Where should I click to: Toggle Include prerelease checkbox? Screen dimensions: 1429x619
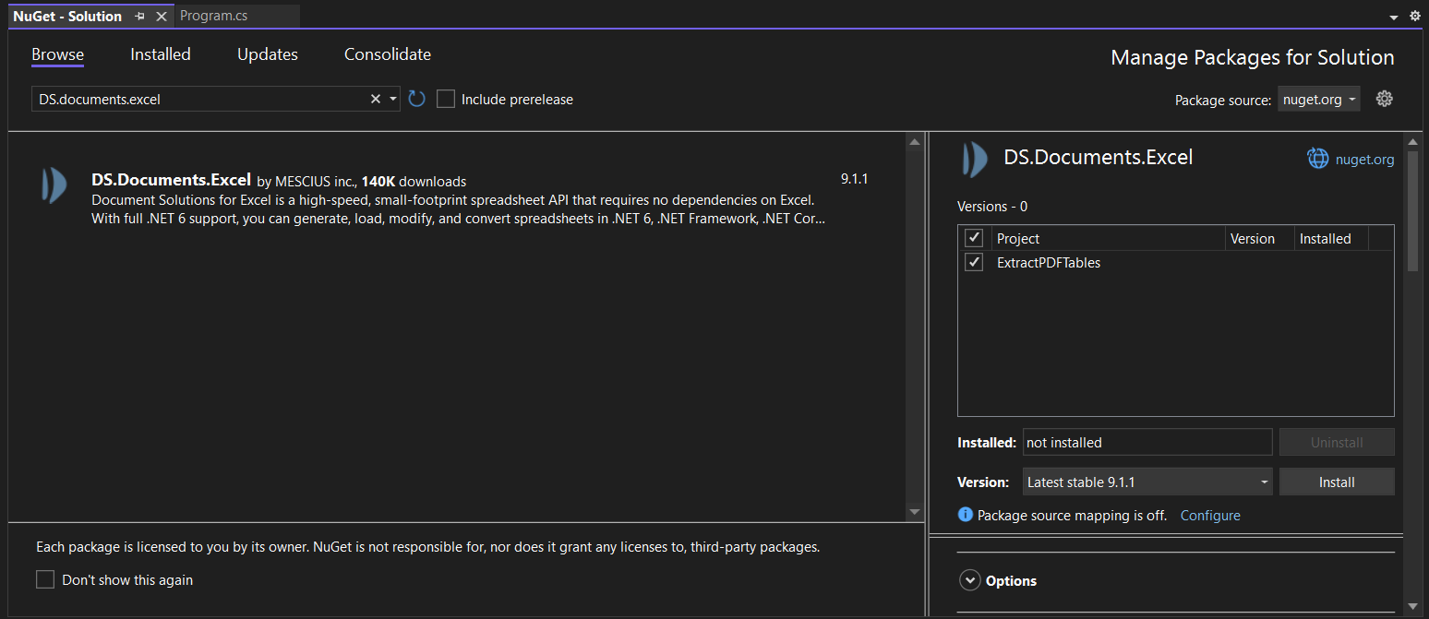click(x=446, y=99)
